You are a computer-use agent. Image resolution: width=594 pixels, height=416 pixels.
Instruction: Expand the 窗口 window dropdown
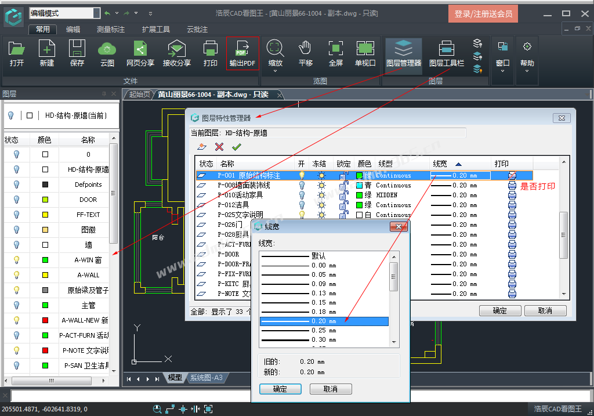pyautogui.click(x=502, y=71)
